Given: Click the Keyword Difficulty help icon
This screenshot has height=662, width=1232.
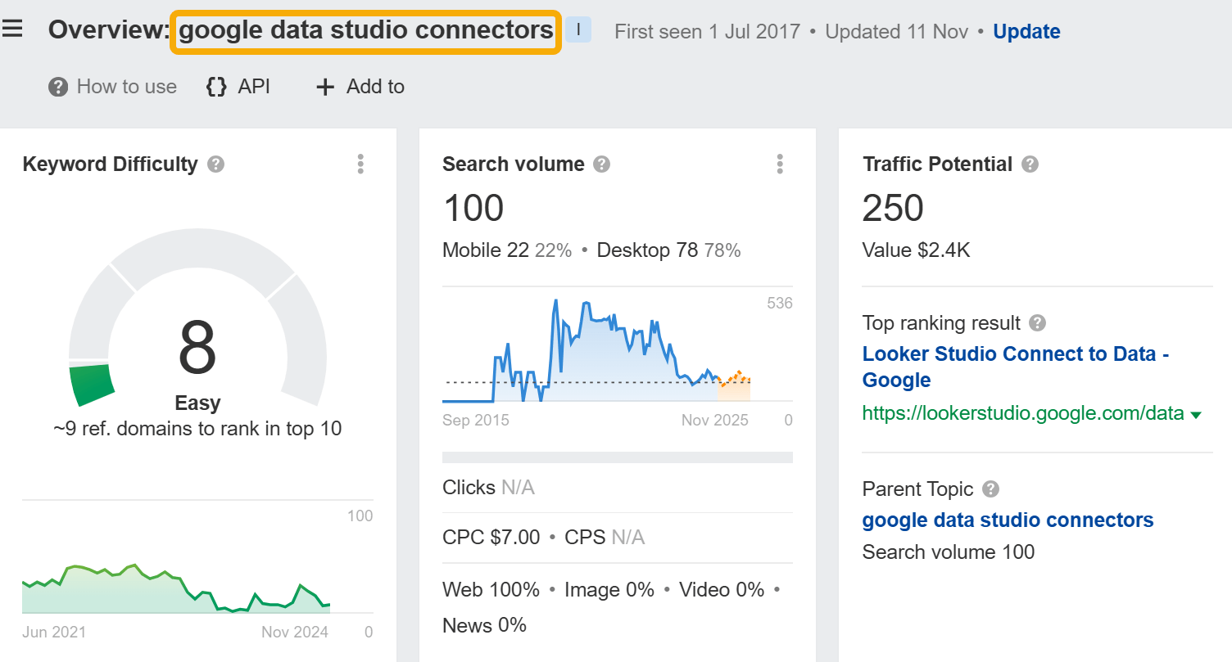Looking at the screenshot, I should [215, 164].
